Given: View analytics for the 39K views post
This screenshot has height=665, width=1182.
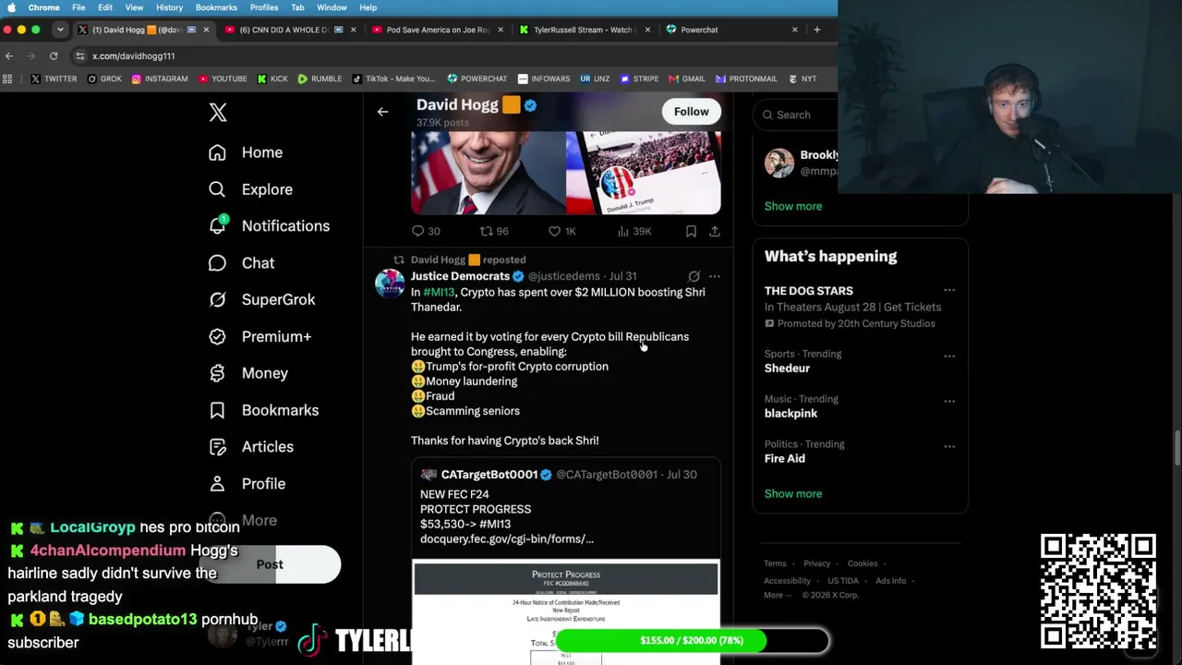Looking at the screenshot, I should (633, 231).
